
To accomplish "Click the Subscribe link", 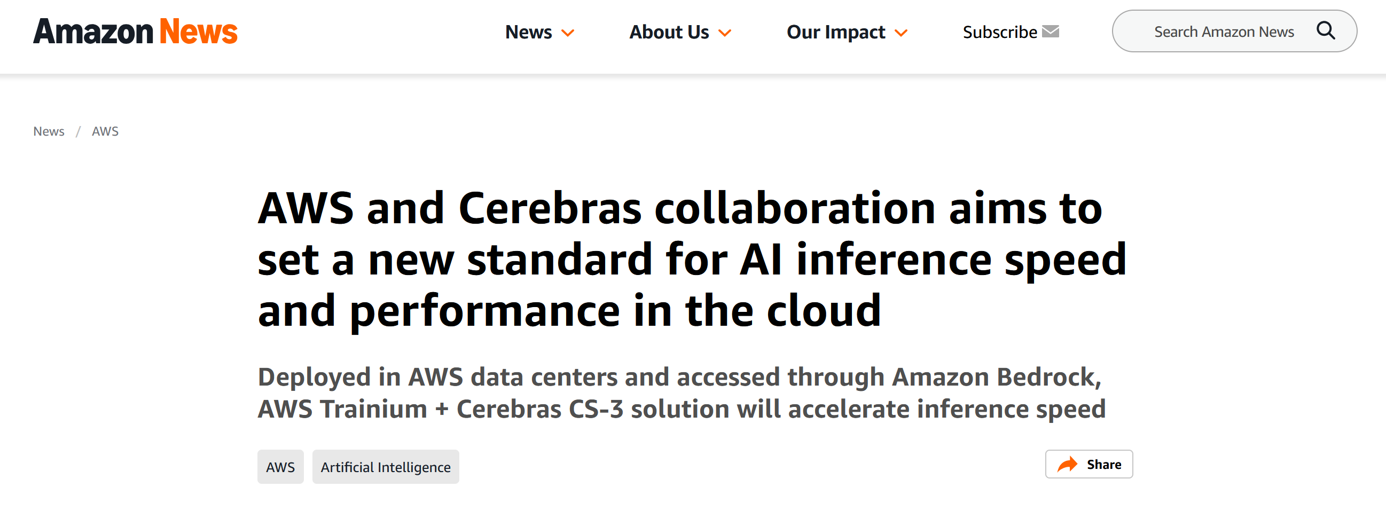I will 1000,32.
